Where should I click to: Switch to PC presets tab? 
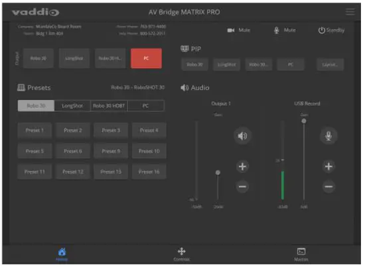(146, 106)
